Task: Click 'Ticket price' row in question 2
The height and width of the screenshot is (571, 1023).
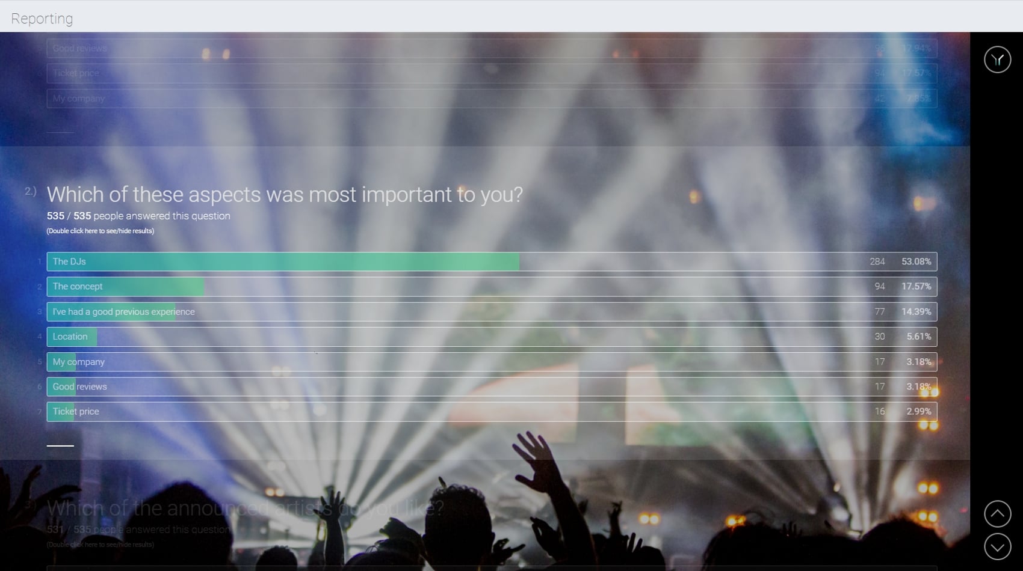Action: (492, 412)
